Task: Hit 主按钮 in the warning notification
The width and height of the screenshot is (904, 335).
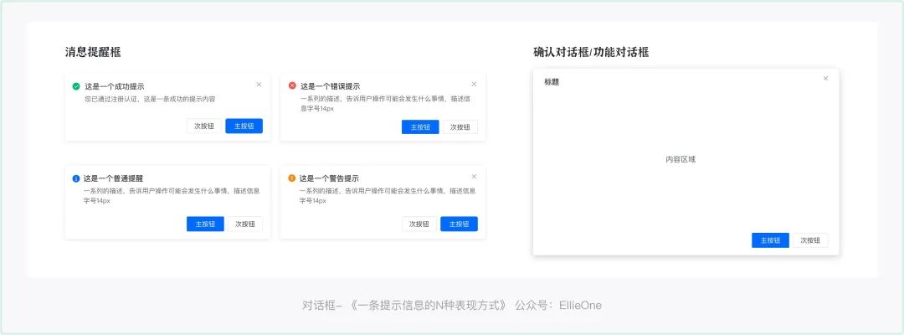Action: click(459, 224)
